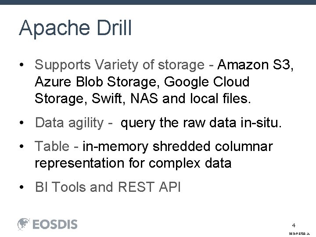Select the Azure Blob Storage text
316x237 pixels.
click(x=96, y=82)
